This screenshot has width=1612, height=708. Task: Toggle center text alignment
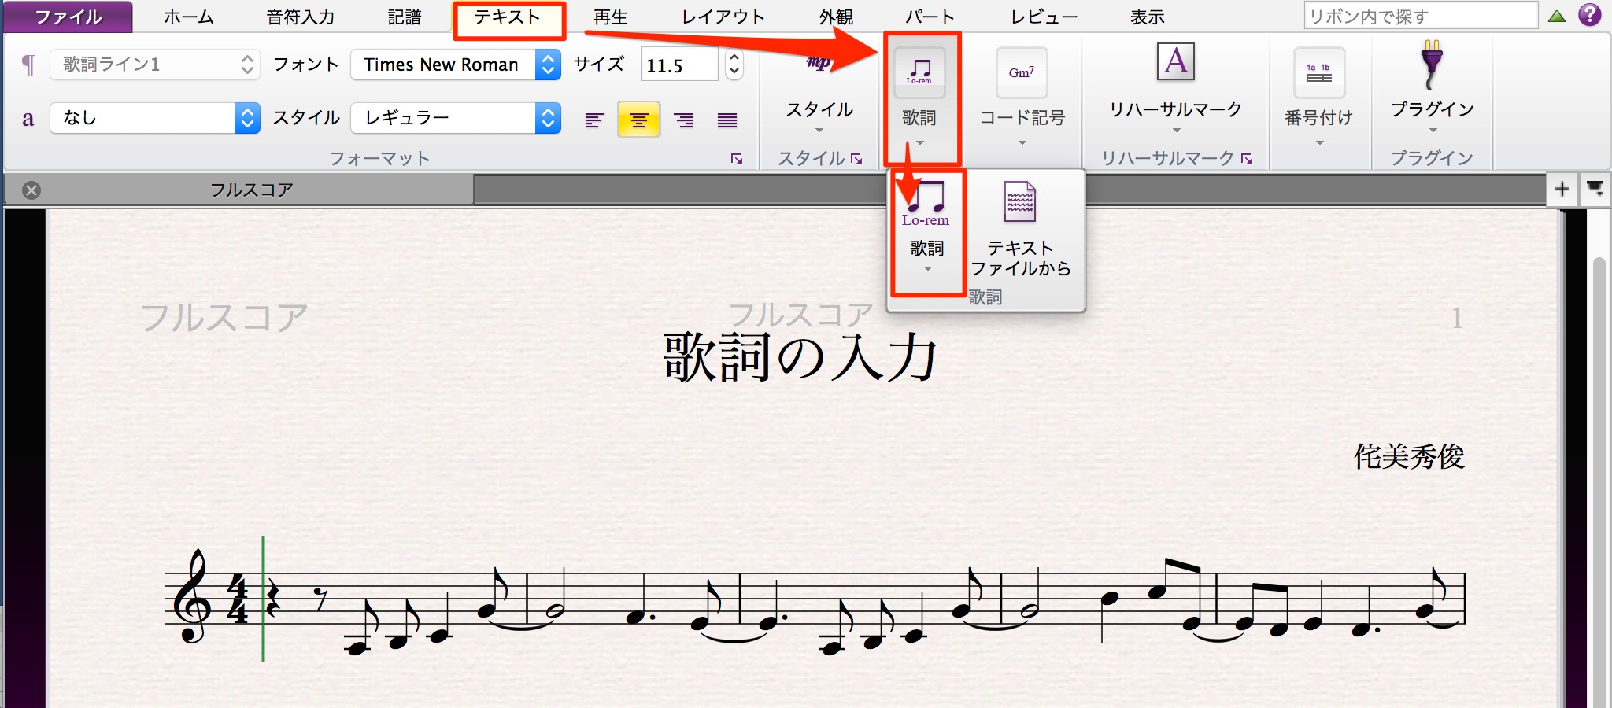click(638, 120)
